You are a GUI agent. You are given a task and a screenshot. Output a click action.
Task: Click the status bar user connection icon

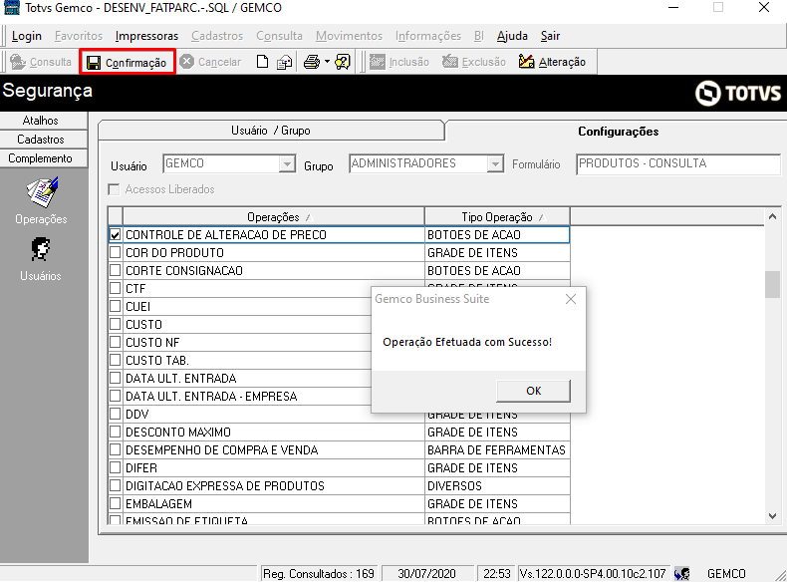[x=682, y=573]
